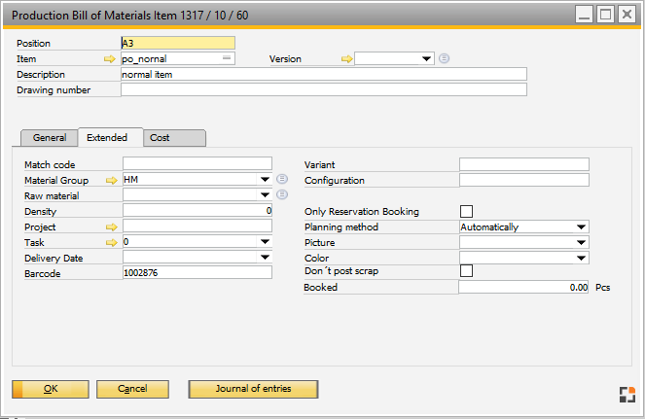Open the Color selection dropdown

(x=581, y=258)
